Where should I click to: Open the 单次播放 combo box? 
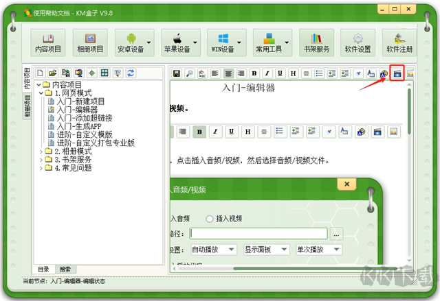(319, 250)
